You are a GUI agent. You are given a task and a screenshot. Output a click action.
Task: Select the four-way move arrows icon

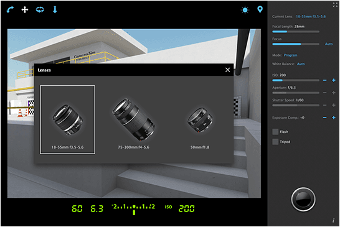[25, 9]
